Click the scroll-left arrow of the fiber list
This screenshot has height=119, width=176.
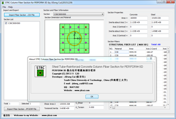coord(111,108)
